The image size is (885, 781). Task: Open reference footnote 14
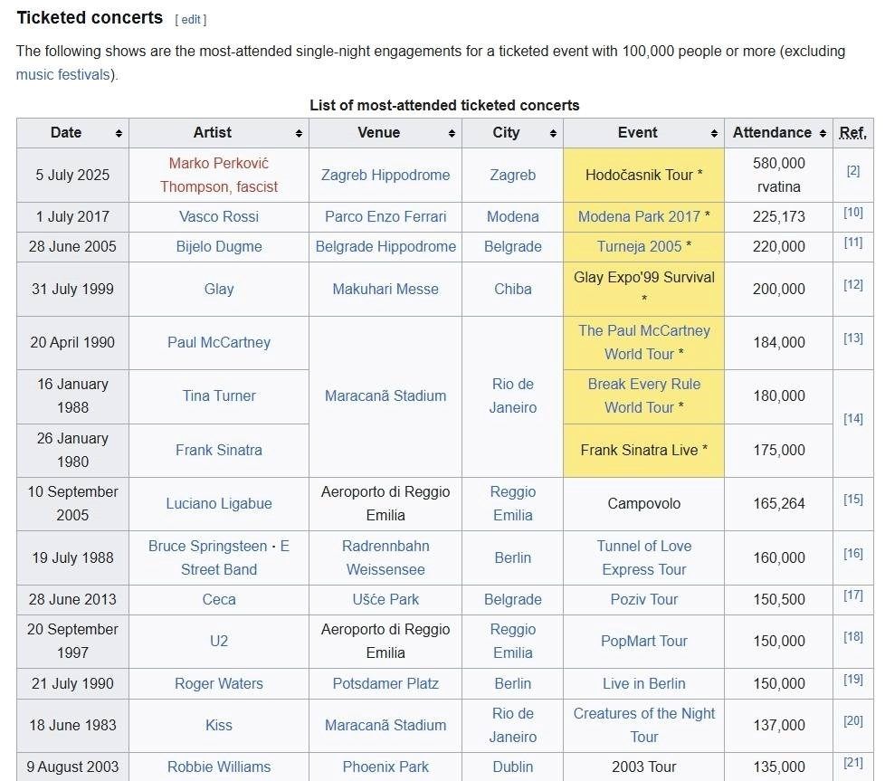click(852, 418)
